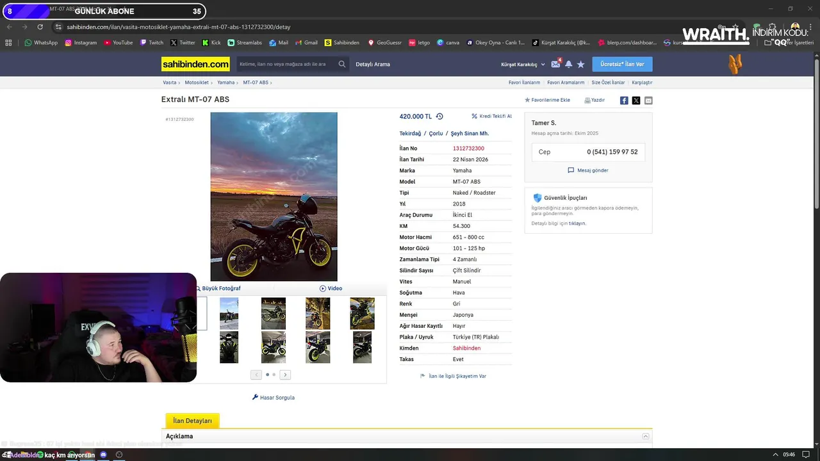
Task: Open Gmail bookmark
Action: point(306,43)
